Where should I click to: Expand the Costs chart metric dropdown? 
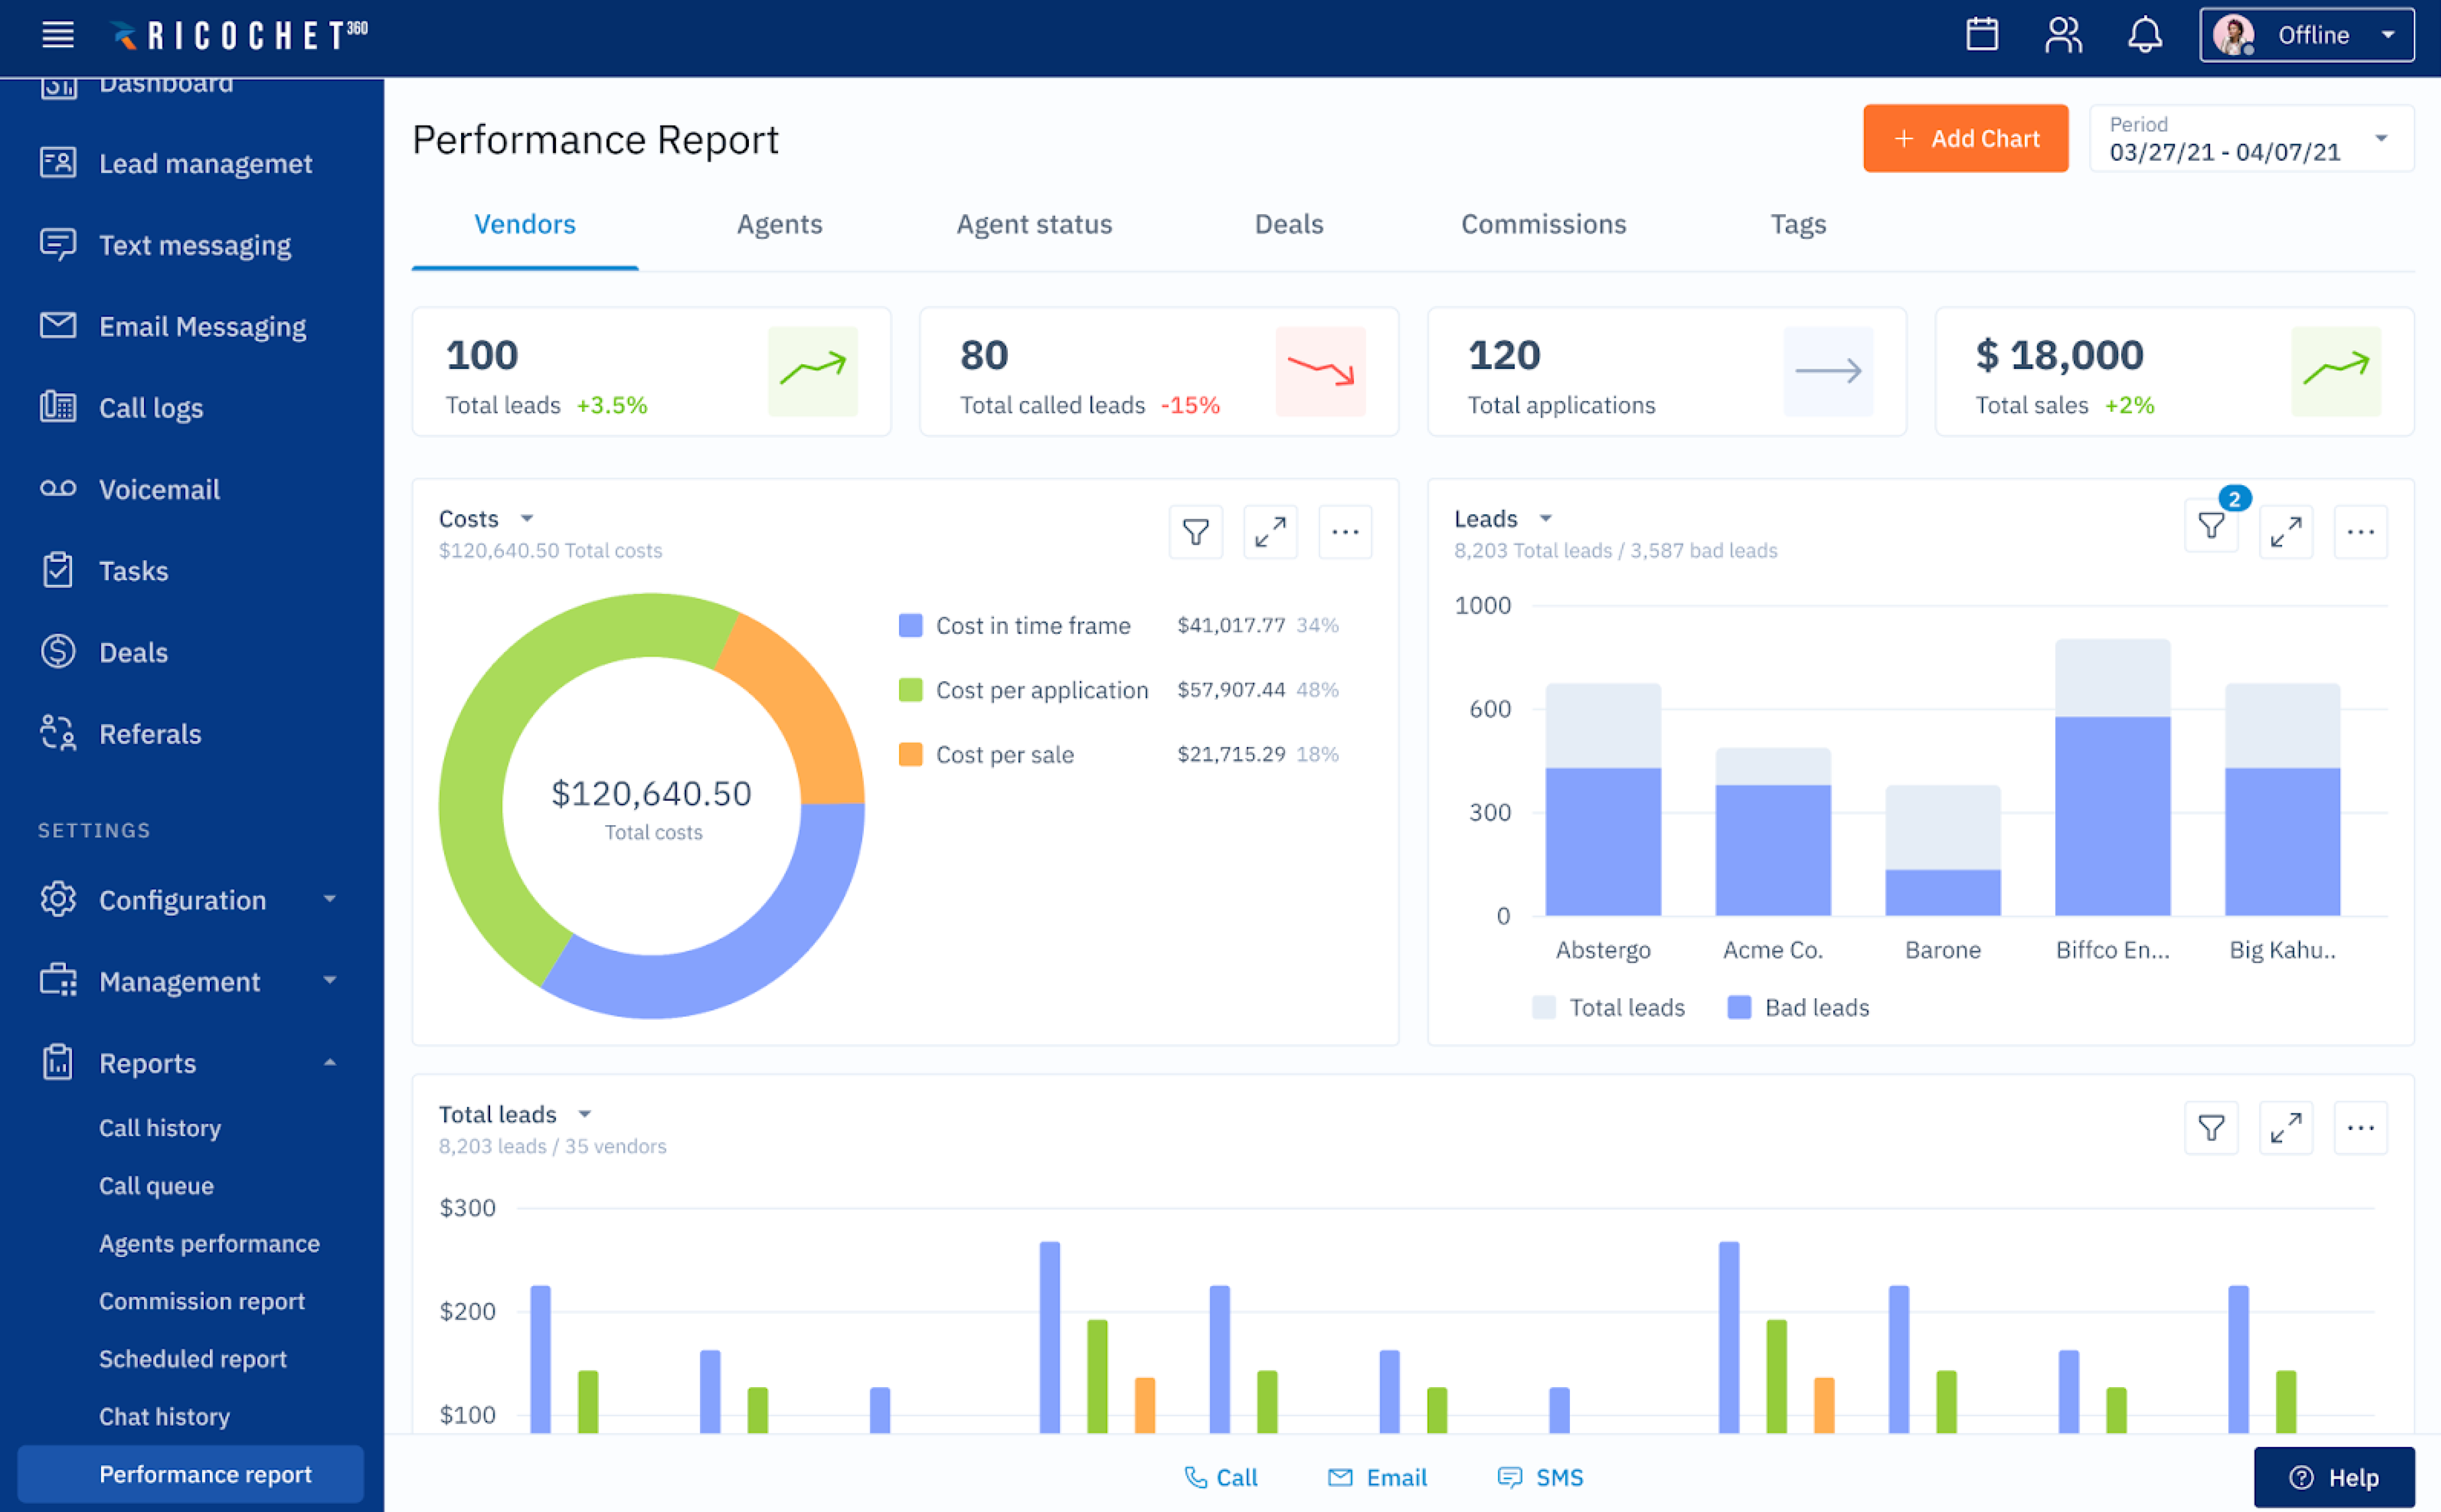(x=528, y=518)
